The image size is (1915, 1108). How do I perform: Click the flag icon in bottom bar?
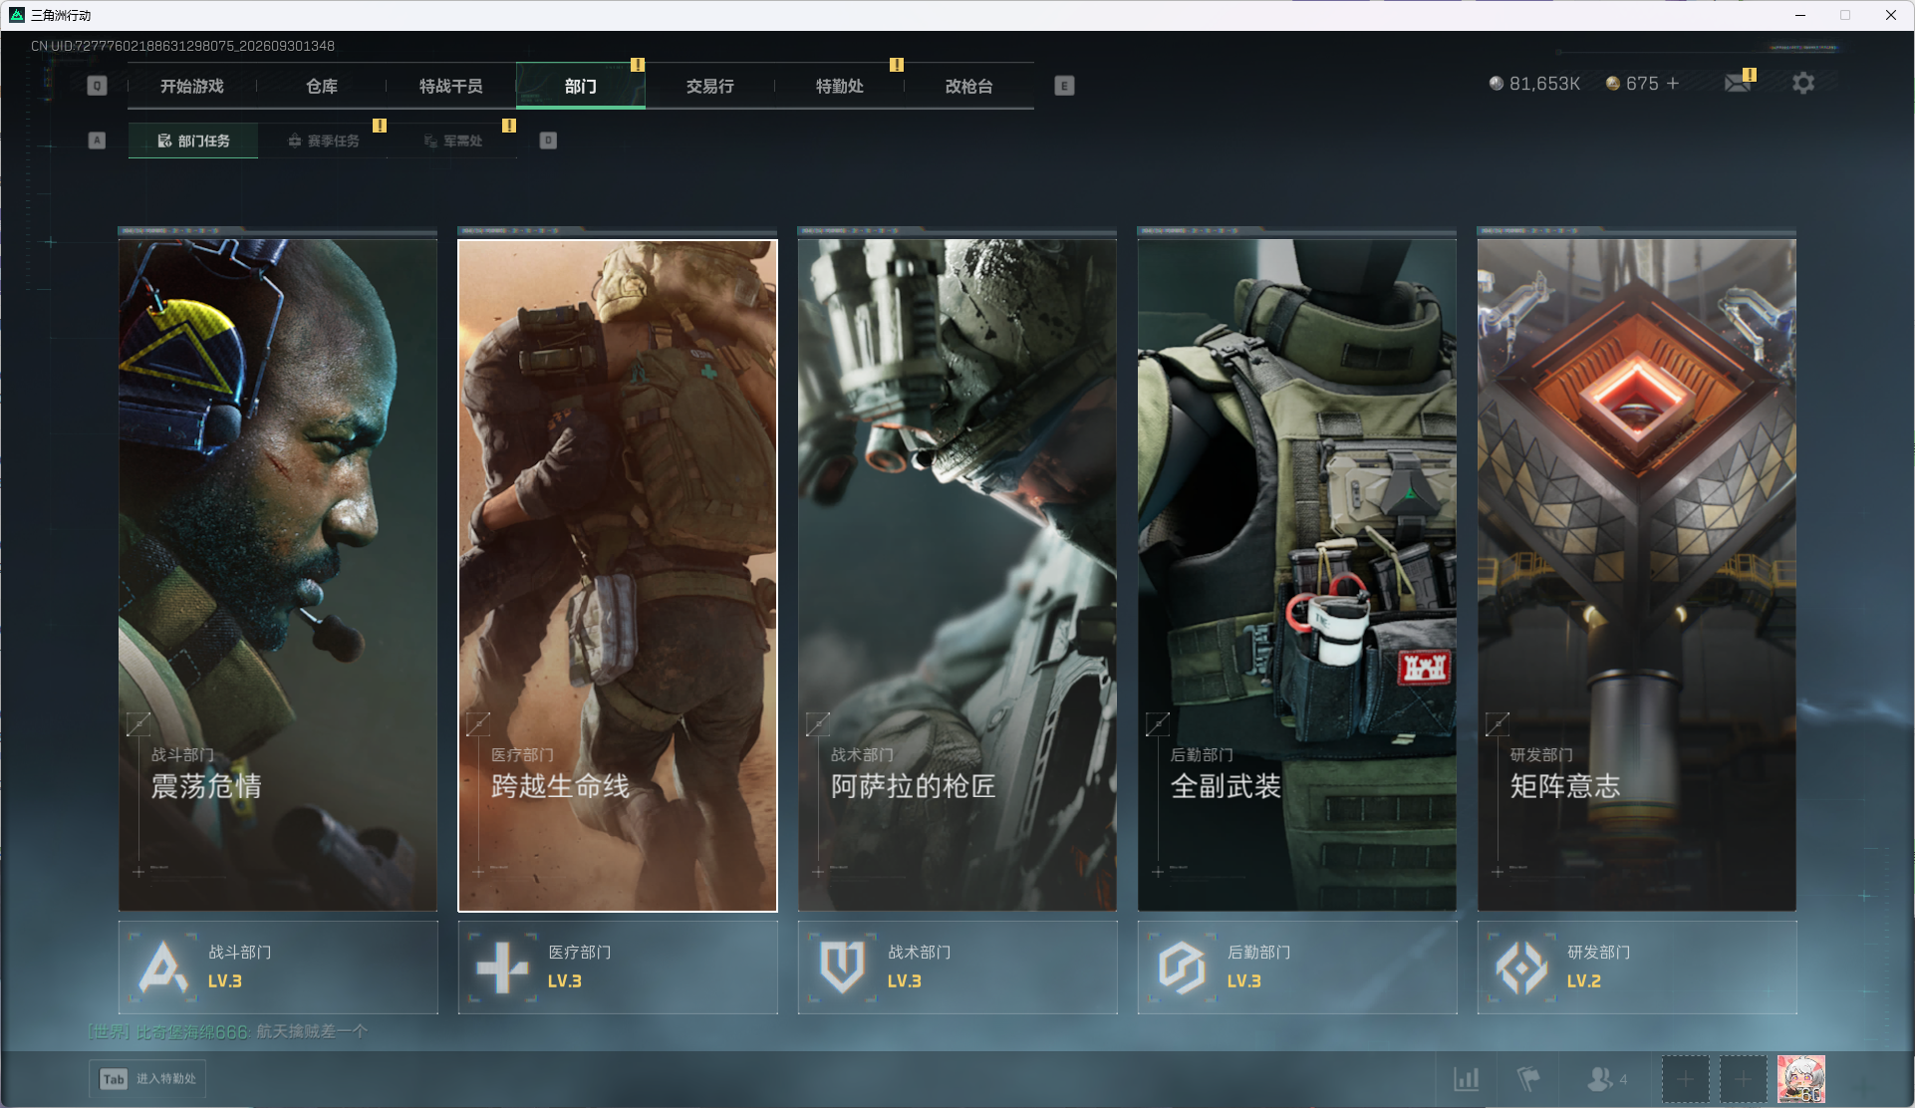click(x=1527, y=1079)
